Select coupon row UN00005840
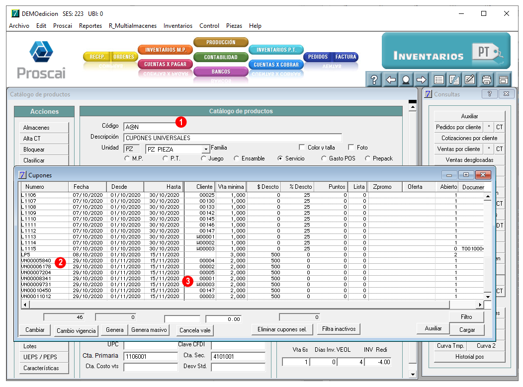The width and height of the screenshot is (523, 387). click(252, 260)
